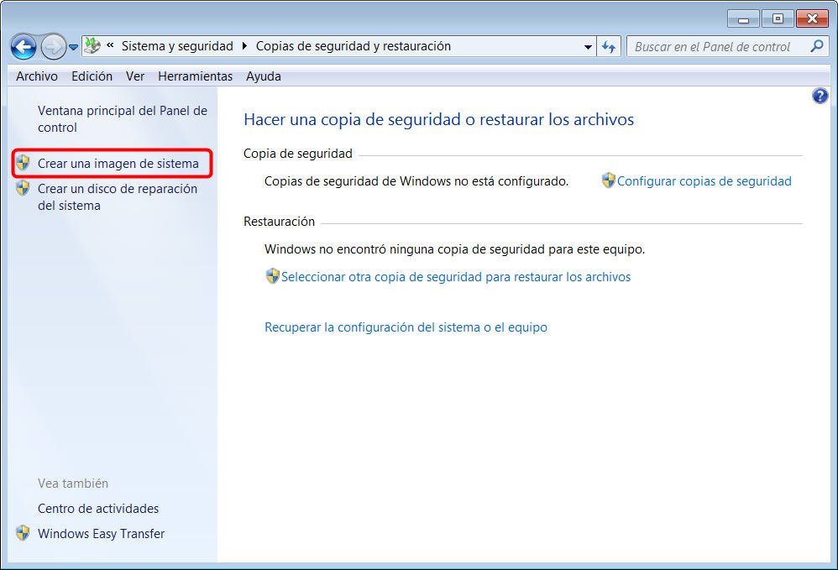Click heading 'Hacer una copia de seguridad o restaurar'
The image size is (838, 570).
(x=439, y=119)
